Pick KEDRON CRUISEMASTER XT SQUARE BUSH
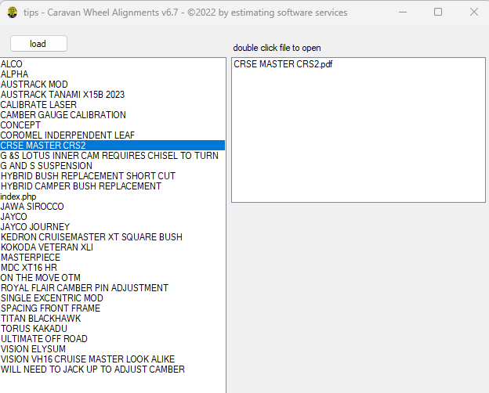 coord(113,237)
